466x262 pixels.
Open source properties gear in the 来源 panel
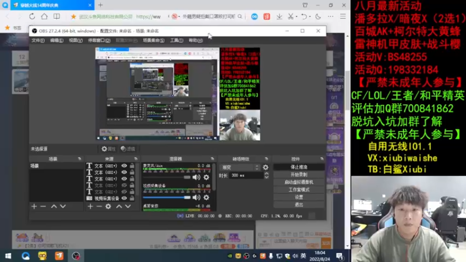108,206
